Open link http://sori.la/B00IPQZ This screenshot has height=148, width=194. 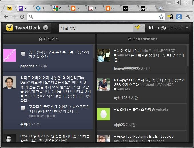[159, 51]
